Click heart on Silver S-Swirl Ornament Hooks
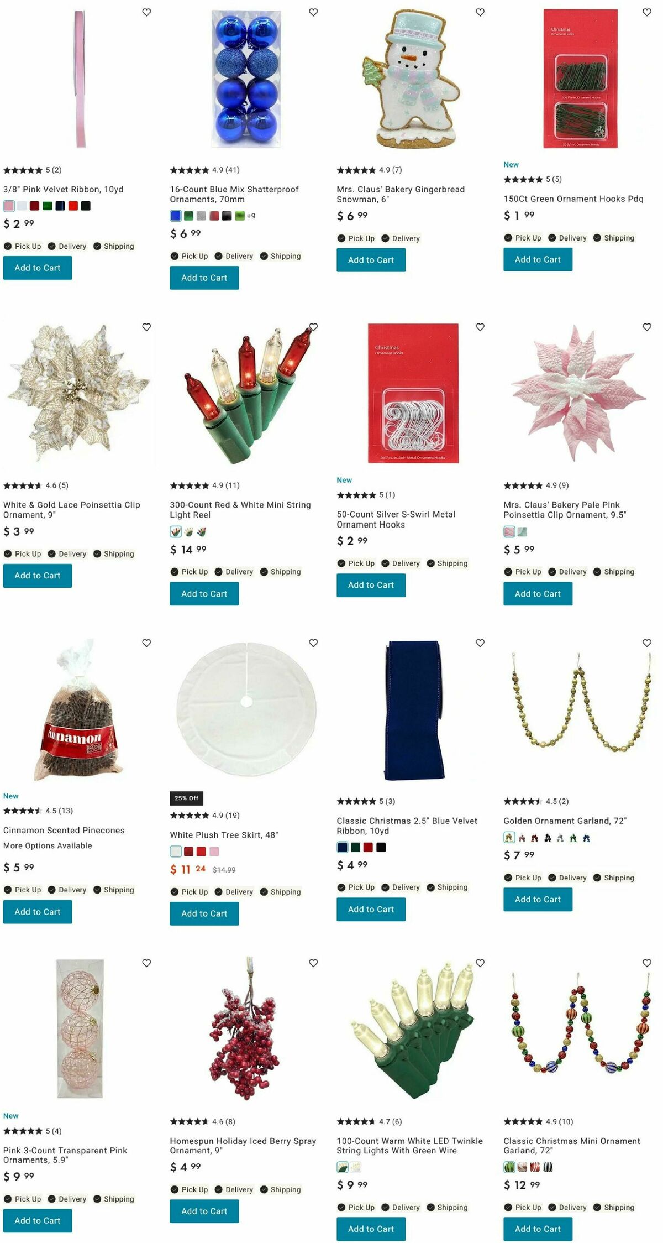 (480, 327)
